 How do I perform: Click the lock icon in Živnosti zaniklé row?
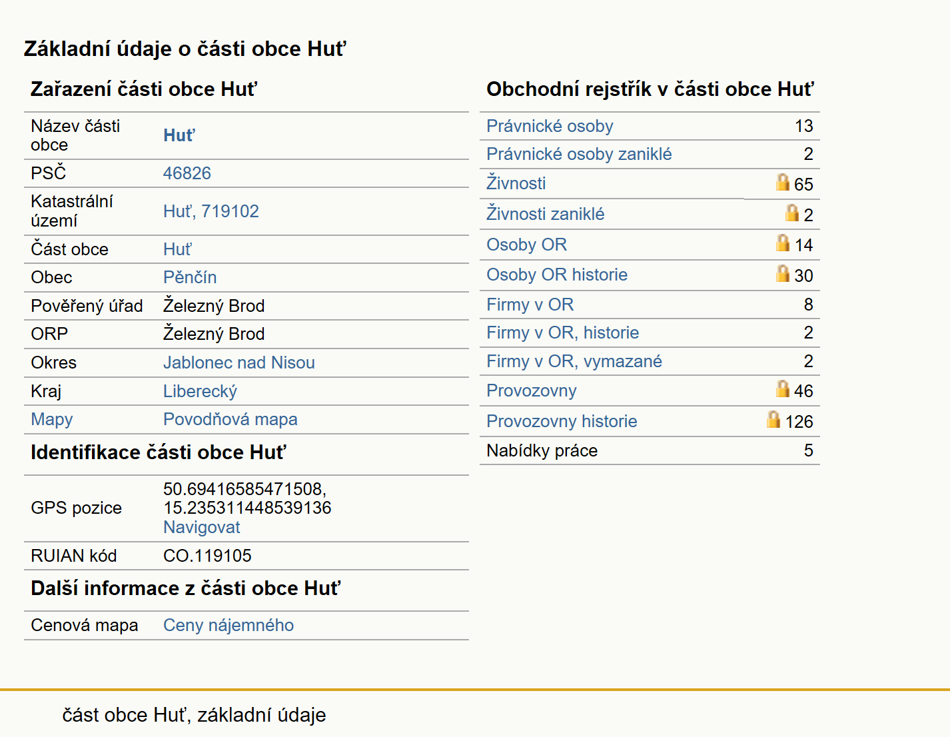pyautogui.click(x=792, y=213)
